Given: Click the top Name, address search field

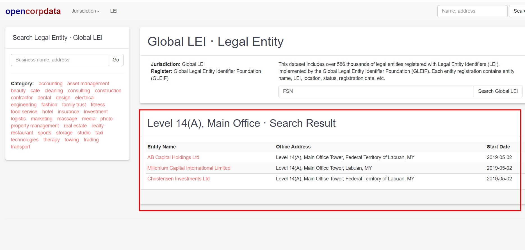Looking at the screenshot, I should (x=472, y=11).
